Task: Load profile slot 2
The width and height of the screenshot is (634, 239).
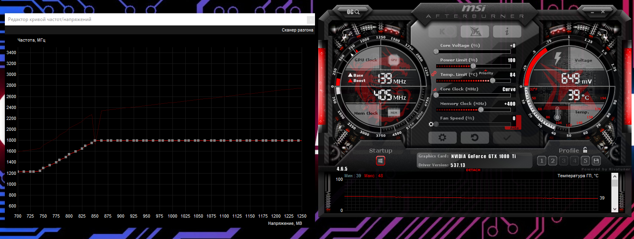Action: [x=553, y=161]
